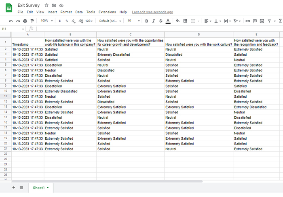Open the Sheet1 tab options arrow
The image size is (283, 197).
coord(48,188)
